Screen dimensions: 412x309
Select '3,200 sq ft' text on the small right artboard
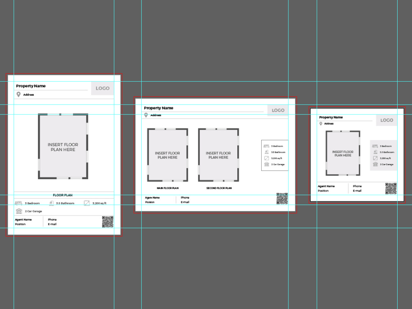pyautogui.click(x=385, y=159)
